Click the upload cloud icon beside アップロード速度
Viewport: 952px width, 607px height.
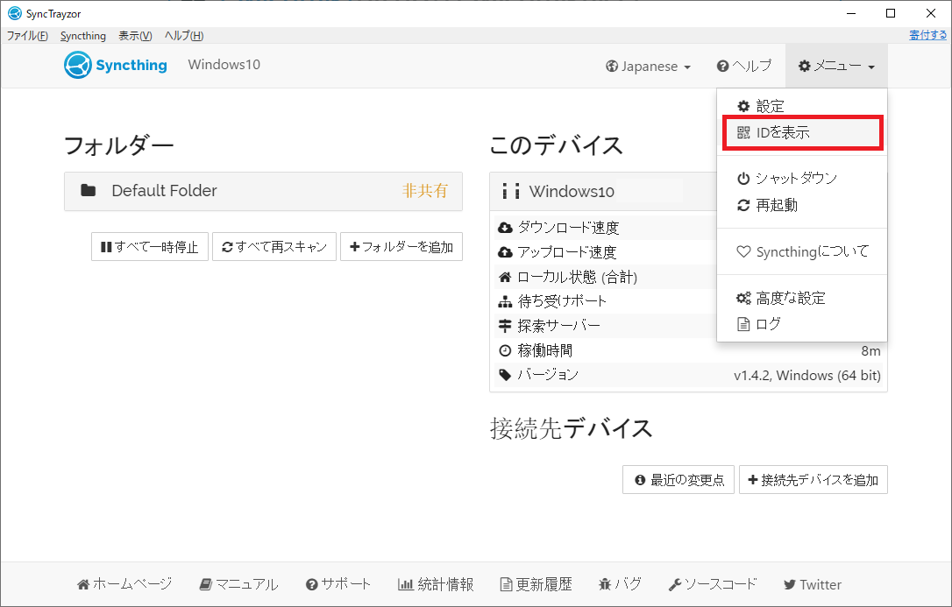pos(505,251)
